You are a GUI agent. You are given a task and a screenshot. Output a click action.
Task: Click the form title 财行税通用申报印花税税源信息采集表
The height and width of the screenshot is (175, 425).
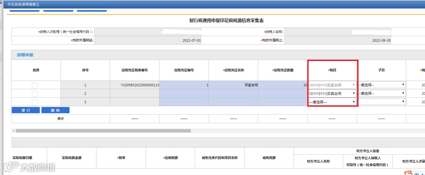(227, 20)
